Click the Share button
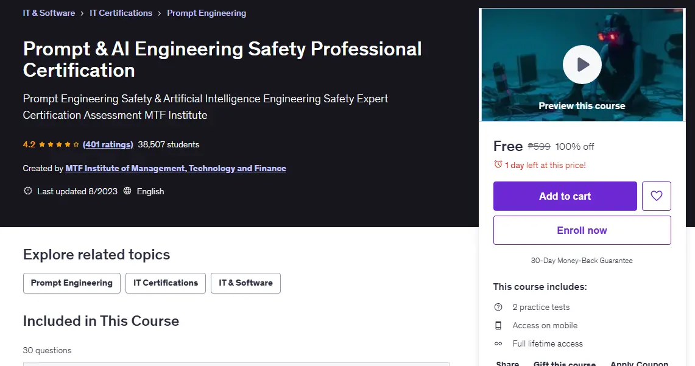This screenshot has height=366, width=695. (507, 364)
